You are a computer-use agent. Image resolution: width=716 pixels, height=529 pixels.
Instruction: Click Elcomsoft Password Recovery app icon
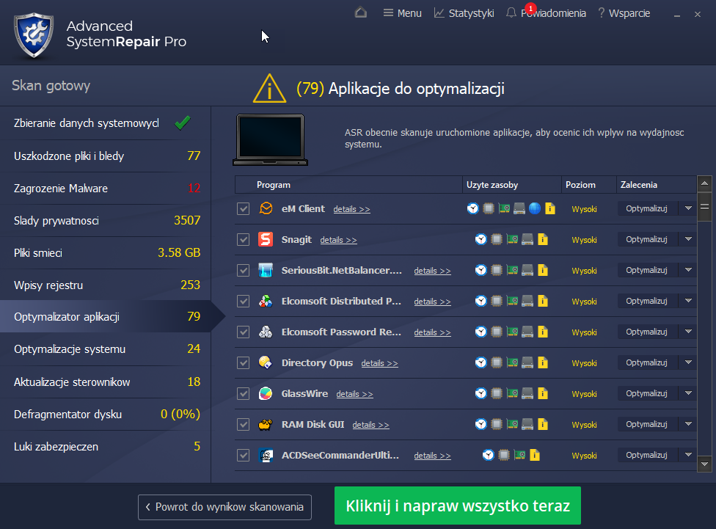coord(266,332)
